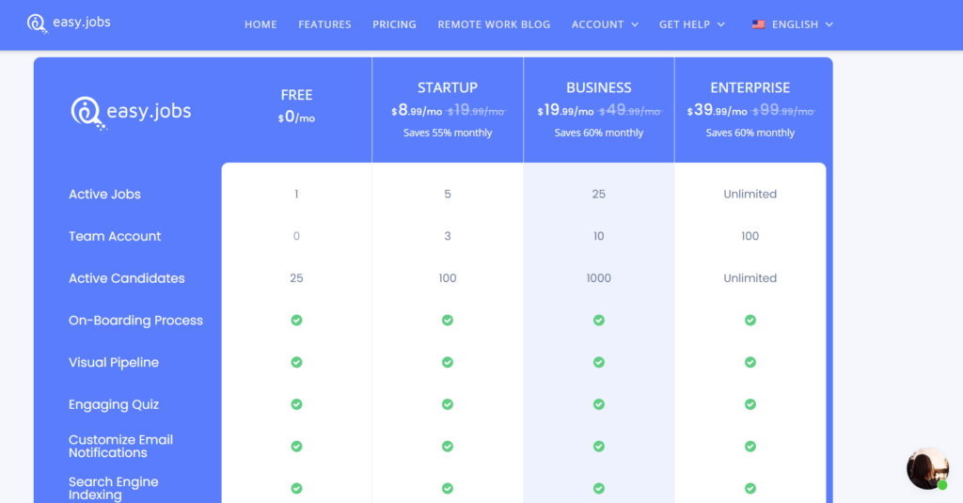Image resolution: width=963 pixels, height=503 pixels.
Task: Click Visual Pipeline checkmark under Free
Action: pyautogui.click(x=296, y=362)
